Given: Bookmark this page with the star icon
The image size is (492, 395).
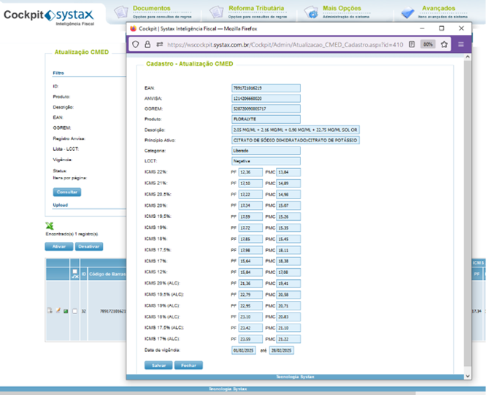Looking at the screenshot, I should 444,44.
